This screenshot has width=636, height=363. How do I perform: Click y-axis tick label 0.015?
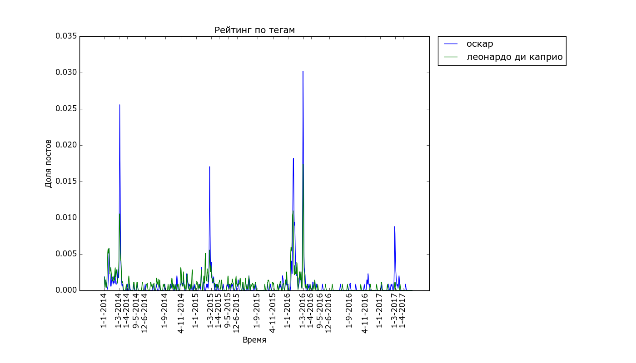pyautogui.click(x=66, y=181)
